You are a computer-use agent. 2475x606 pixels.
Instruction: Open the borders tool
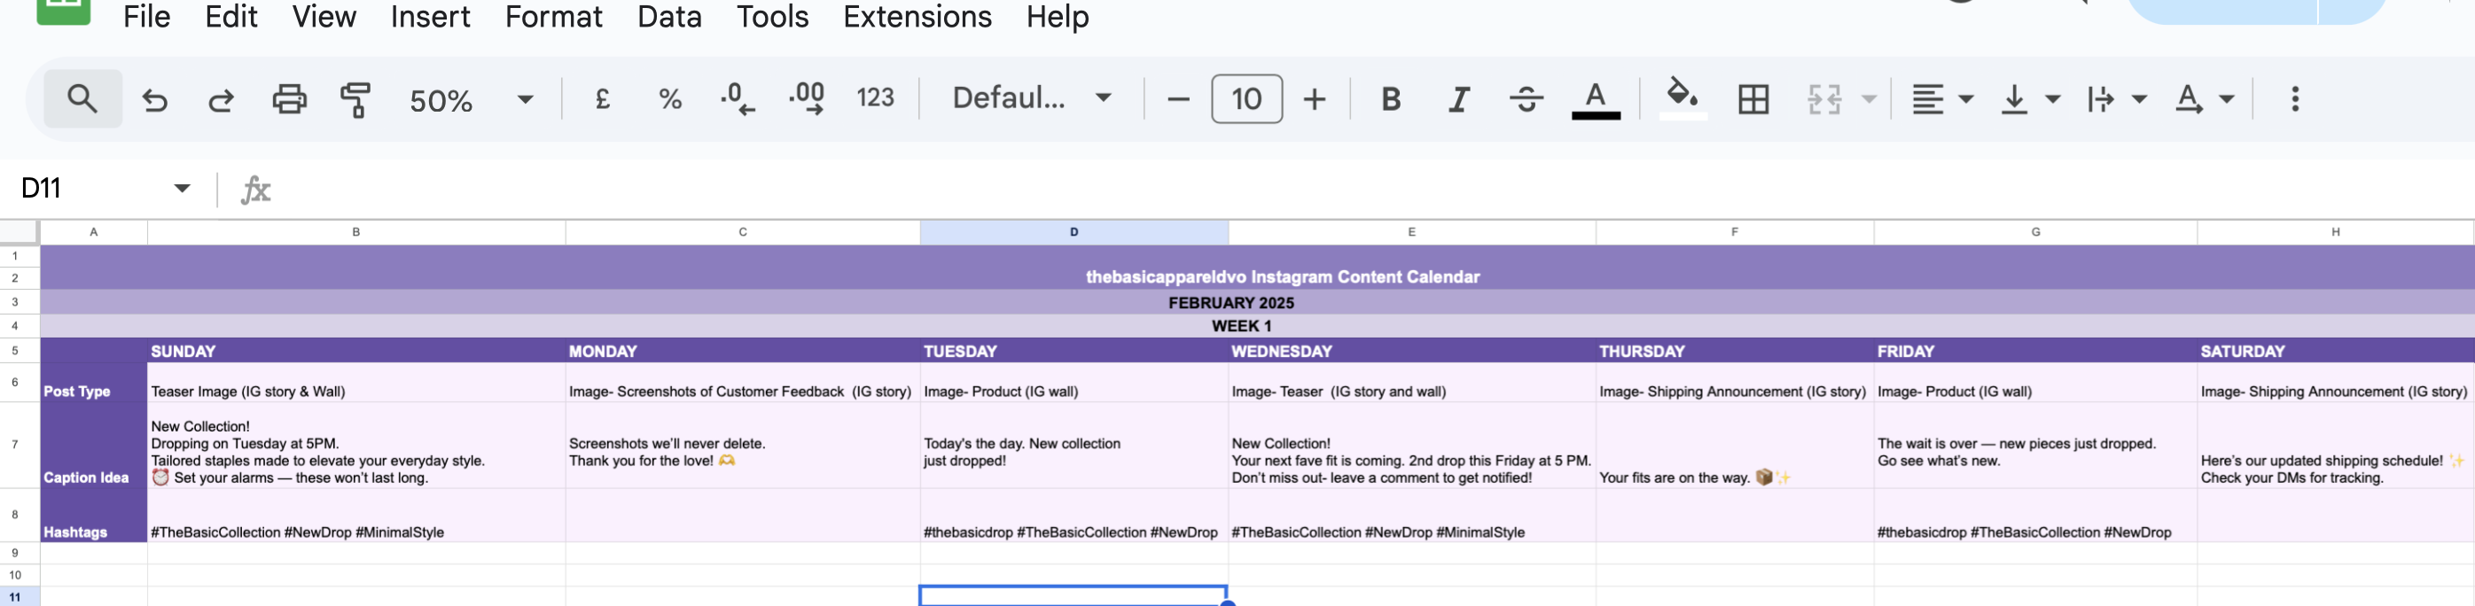1753,99
